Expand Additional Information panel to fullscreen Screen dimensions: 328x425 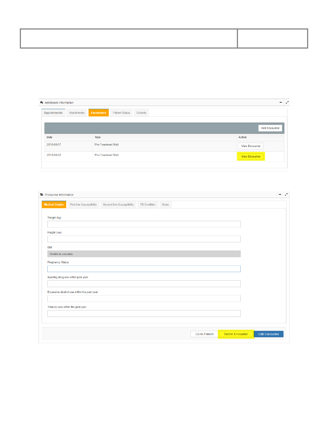287,102
